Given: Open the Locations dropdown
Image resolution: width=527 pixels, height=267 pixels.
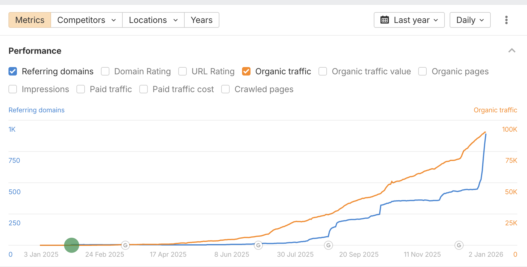Looking at the screenshot, I should tap(153, 20).
